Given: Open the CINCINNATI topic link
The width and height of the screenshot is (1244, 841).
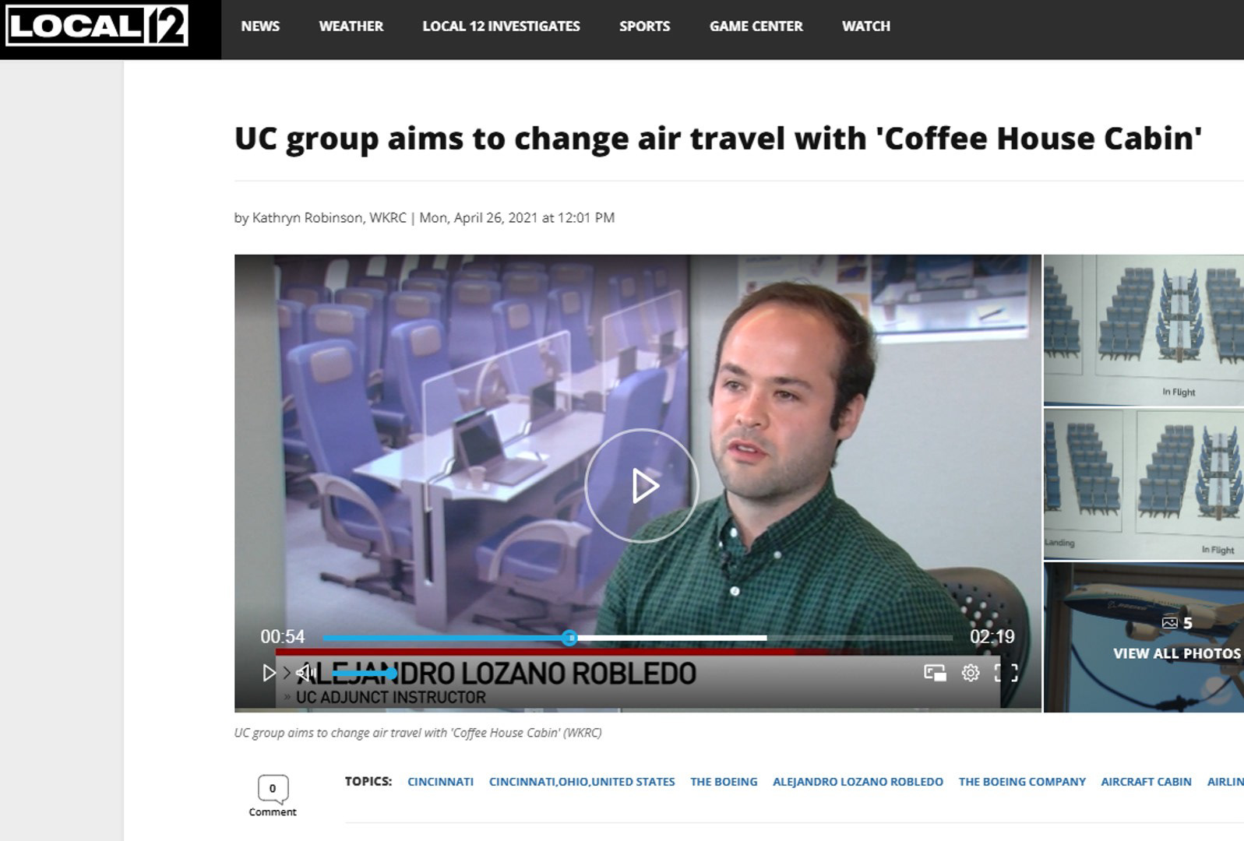Looking at the screenshot, I should click(x=440, y=782).
